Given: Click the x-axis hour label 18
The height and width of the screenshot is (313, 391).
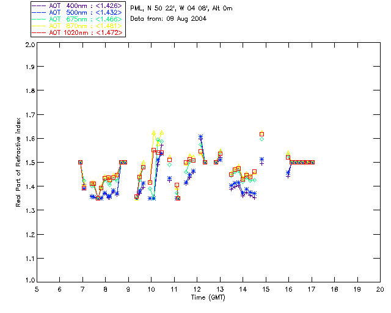Looking at the screenshot, I should [x=335, y=289].
